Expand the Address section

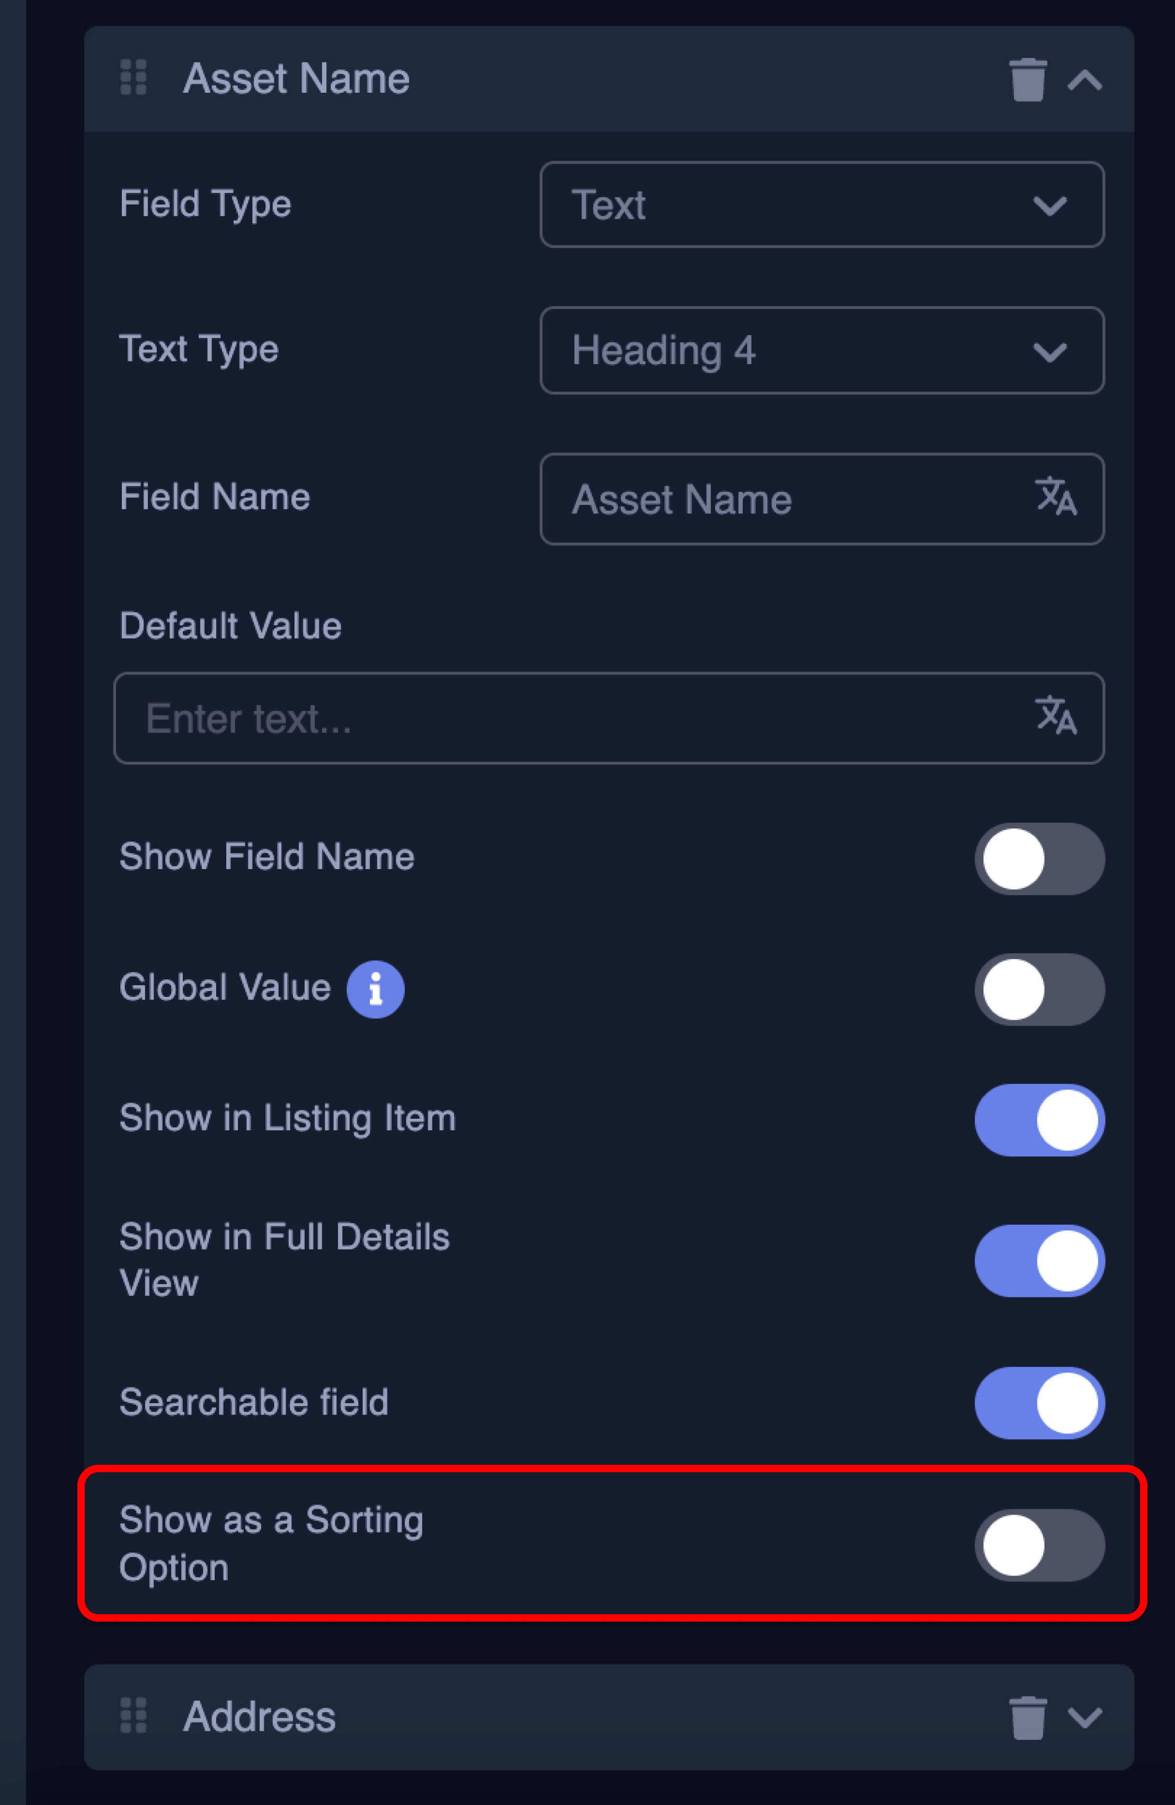pyautogui.click(x=1085, y=1717)
